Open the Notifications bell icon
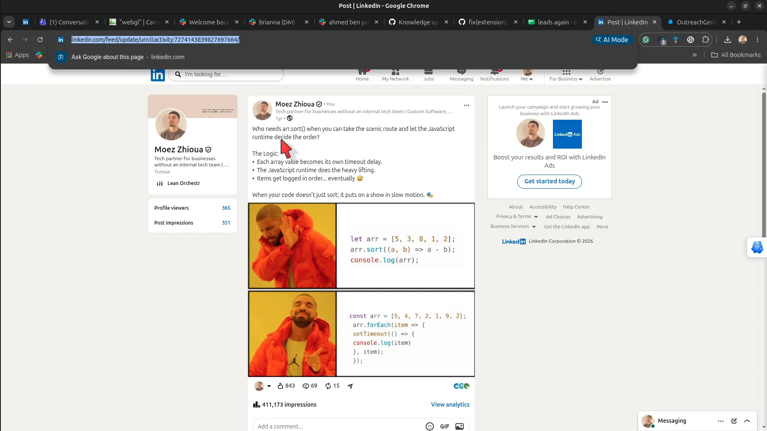The width and height of the screenshot is (767, 431). (x=494, y=75)
